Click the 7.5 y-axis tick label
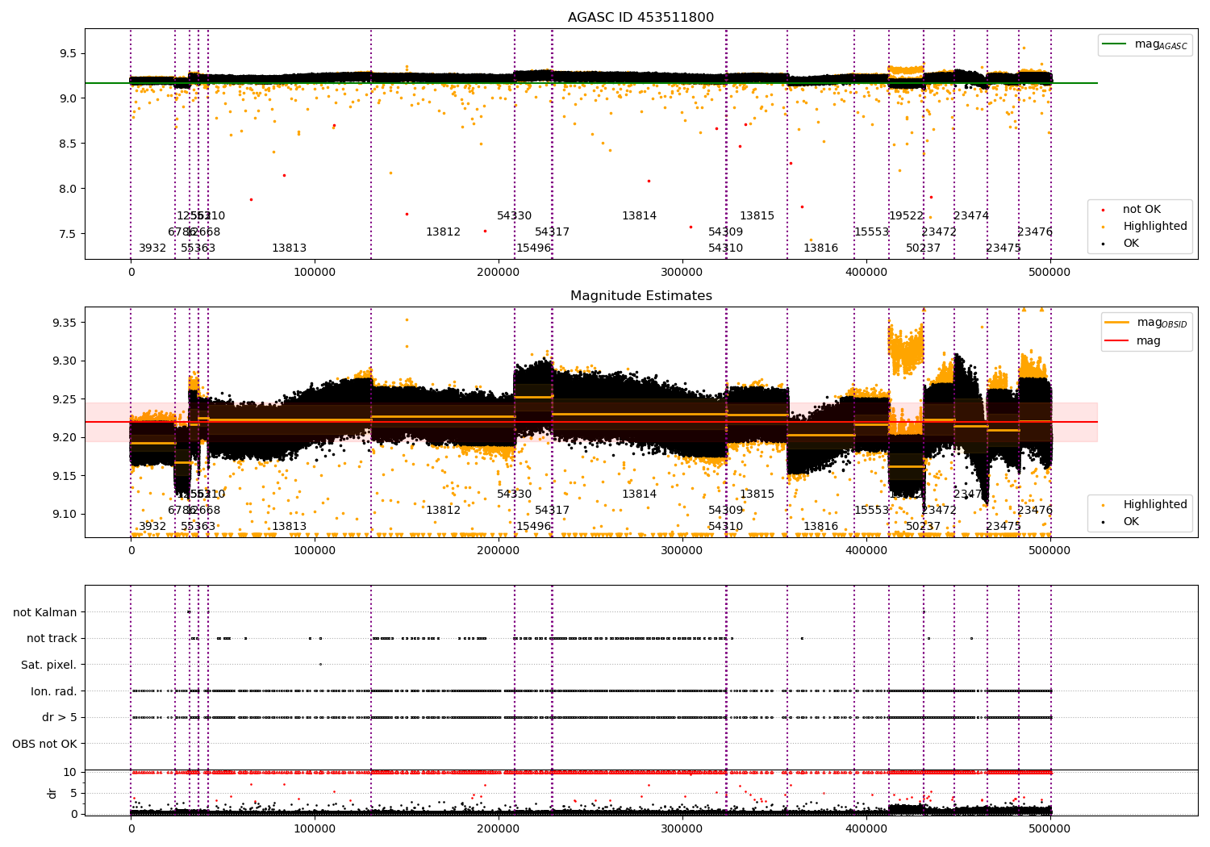This screenshot has height=847, width=1210. click(x=67, y=235)
